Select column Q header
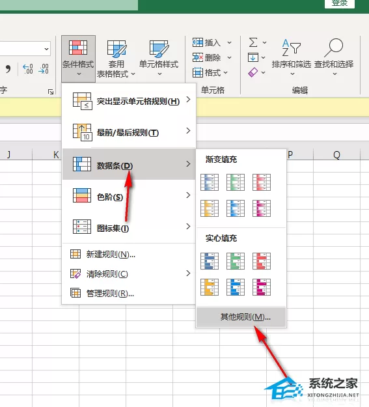The image size is (369, 407). (336, 155)
